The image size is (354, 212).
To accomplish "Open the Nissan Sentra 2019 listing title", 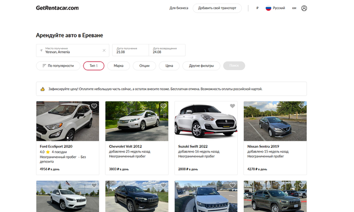I will point(263,146).
